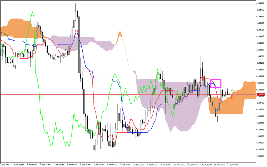The height and width of the screenshot is (167, 267).
Task: Click the 1.34230 price axis label
Action: 261,56
